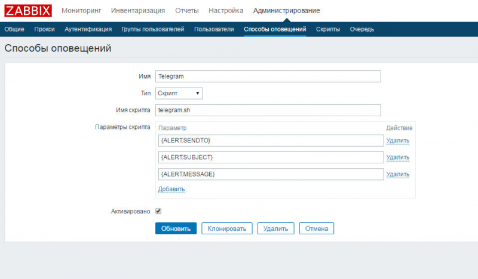The image size is (478, 279).
Task: Switch to the Прокси tab
Action: [x=44, y=29]
